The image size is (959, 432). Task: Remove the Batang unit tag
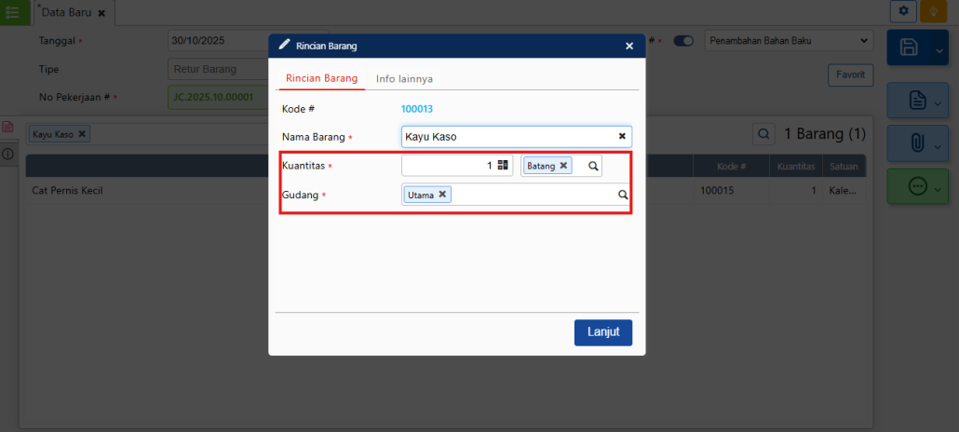563,166
